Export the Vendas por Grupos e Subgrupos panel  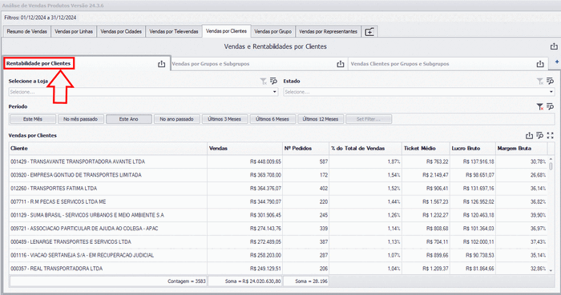coord(341,64)
